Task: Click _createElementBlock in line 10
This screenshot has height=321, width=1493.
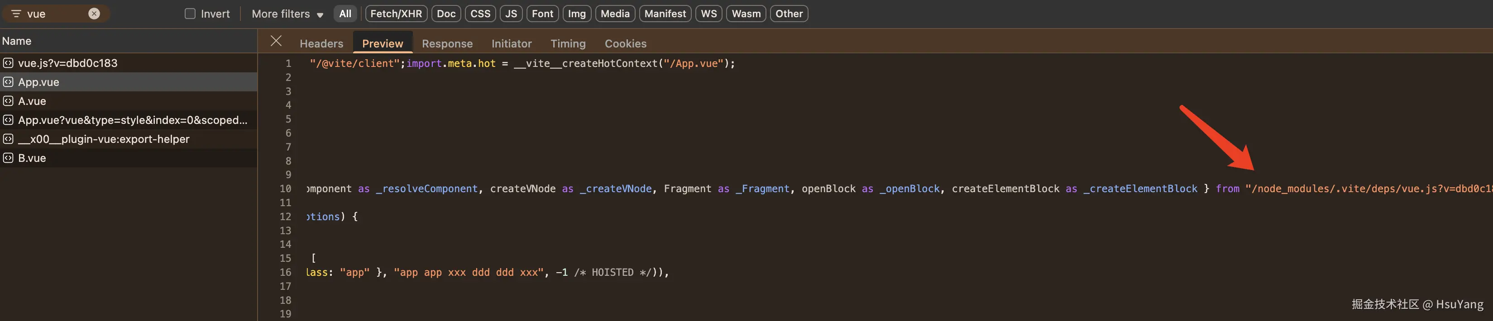Action: 1140,189
